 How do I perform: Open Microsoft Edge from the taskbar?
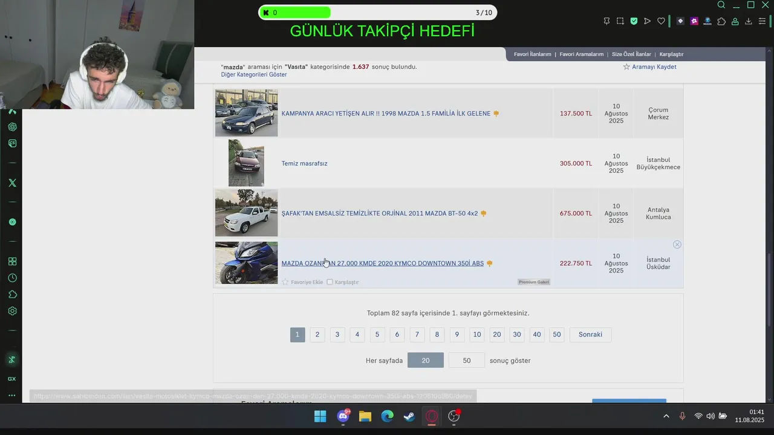coord(387,416)
